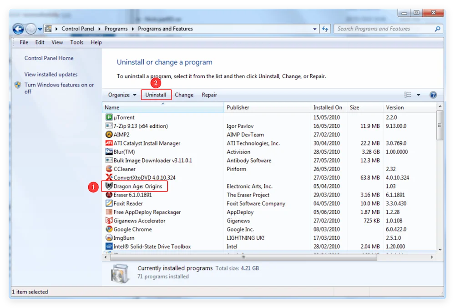Viewport: 455px width, 308px height.
Task: Select the Intel Solid-State Drive Toolbox icon
Action: tap(109, 246)
